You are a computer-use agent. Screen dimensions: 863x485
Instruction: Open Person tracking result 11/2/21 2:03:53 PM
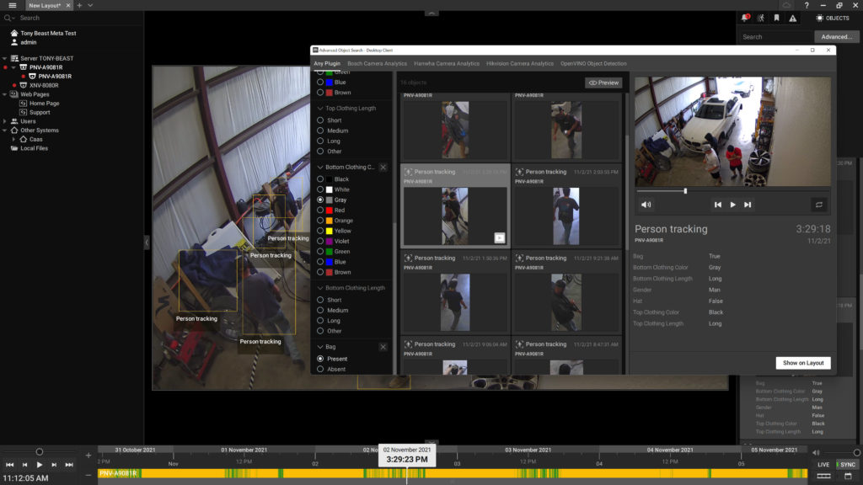click(566, 207)
